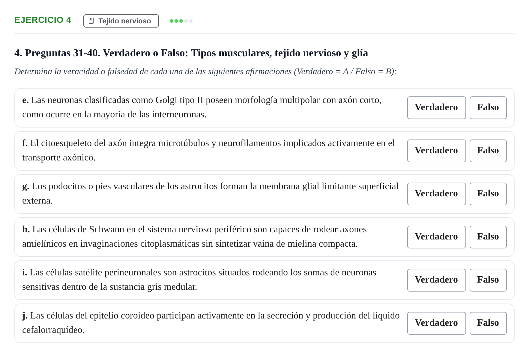Answer Verdadero for statement h on Schwann
Viewport: 529px width, 358px height.
point(436,237)
